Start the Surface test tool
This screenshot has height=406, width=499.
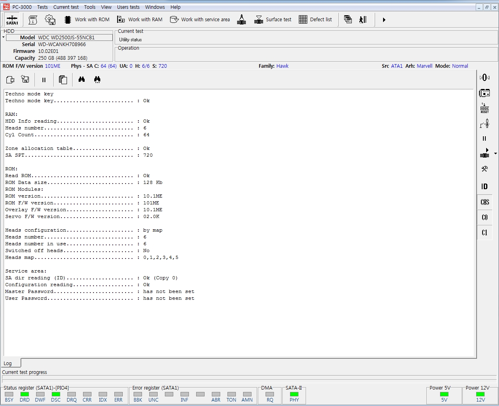tap(273, 19)
